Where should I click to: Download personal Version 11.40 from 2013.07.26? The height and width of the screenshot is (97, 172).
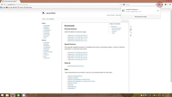click(78, 37)
